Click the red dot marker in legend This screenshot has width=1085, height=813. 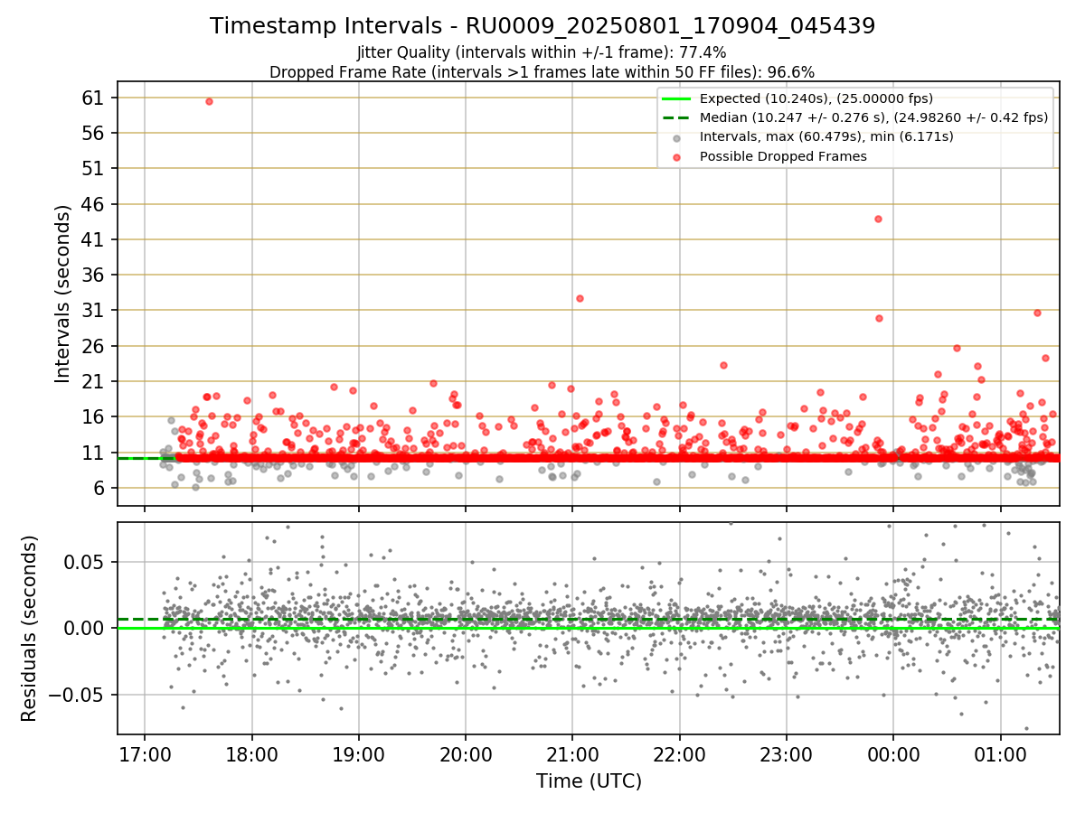point(678,156)
